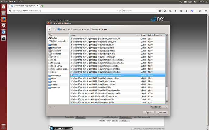Select file ubiquiti-unifi-ap-pro.bin
The width and height of the screenshot is (209, 130).
point(118,96)
